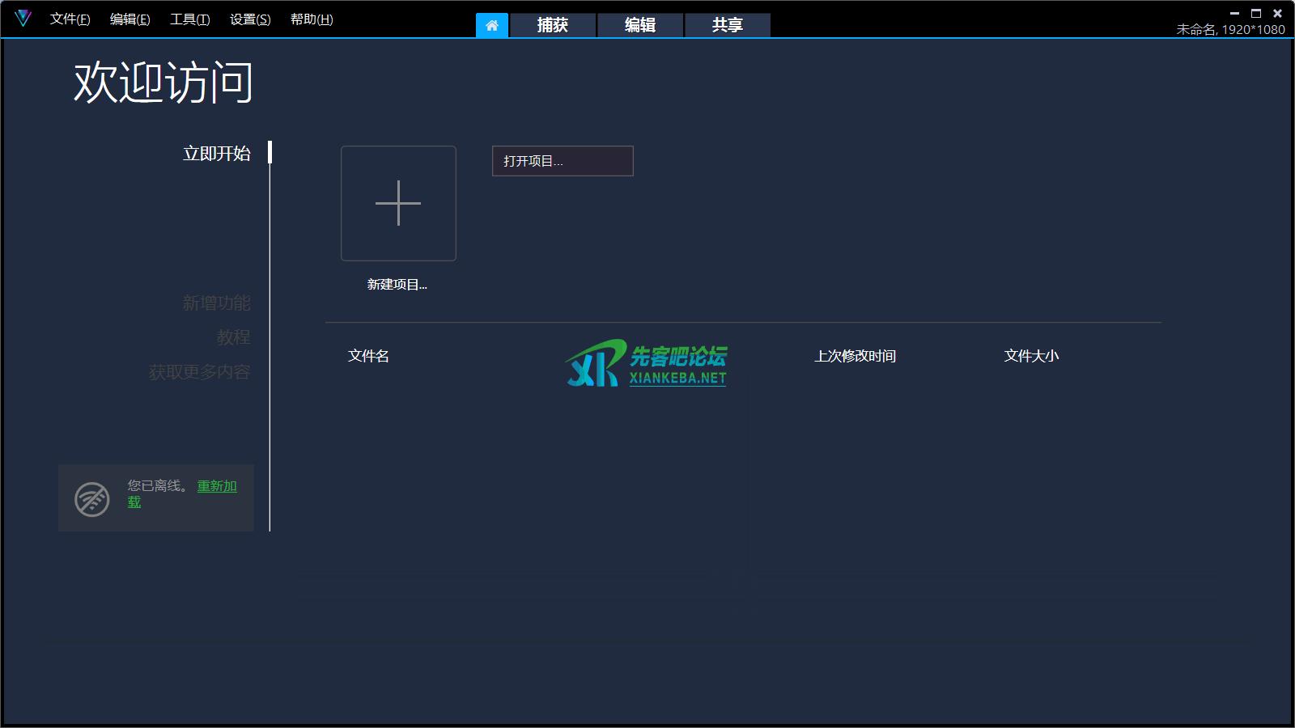Screen dimensions: 1295x728
Task: Click the offline Wi-Fi status icon
Action: (x=92, y=499)
